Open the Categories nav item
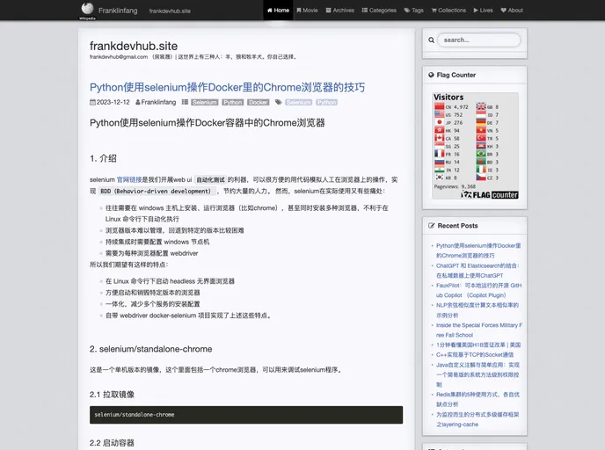The width and height of the screenshot is (605, 450). pos(379,10)
